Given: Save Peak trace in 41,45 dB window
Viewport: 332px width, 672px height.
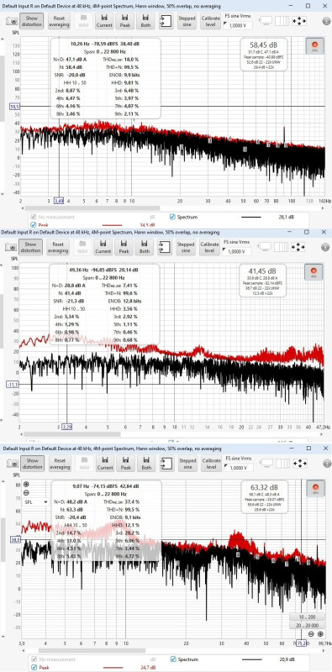Looking at the screenshot, I should [124, 247].
